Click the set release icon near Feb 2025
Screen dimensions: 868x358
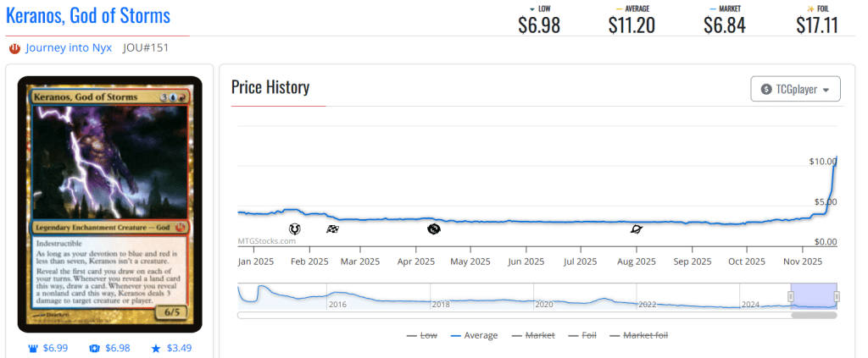click(x=295, y=229)
